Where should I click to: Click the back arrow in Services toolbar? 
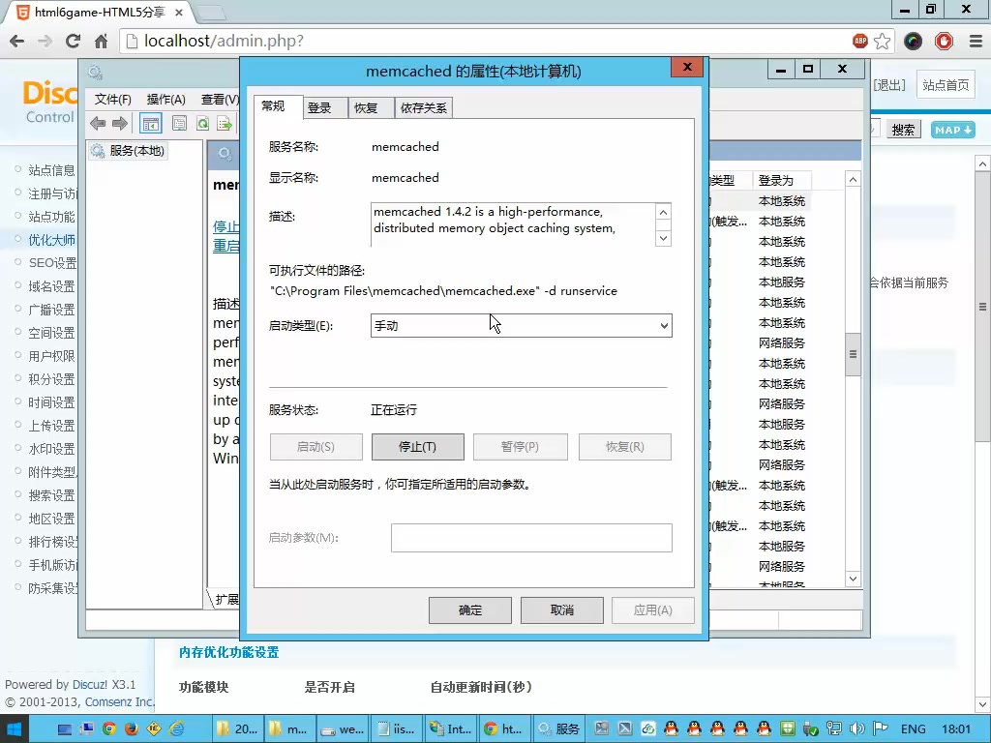coord(98,123)
